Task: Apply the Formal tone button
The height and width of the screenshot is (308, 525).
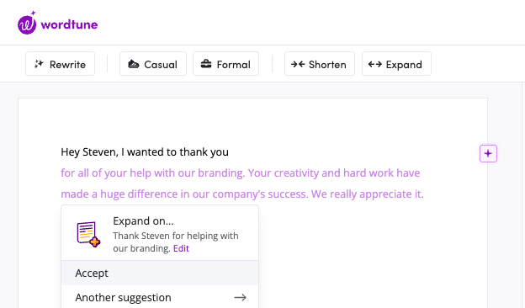Action: tap(225, 64)
